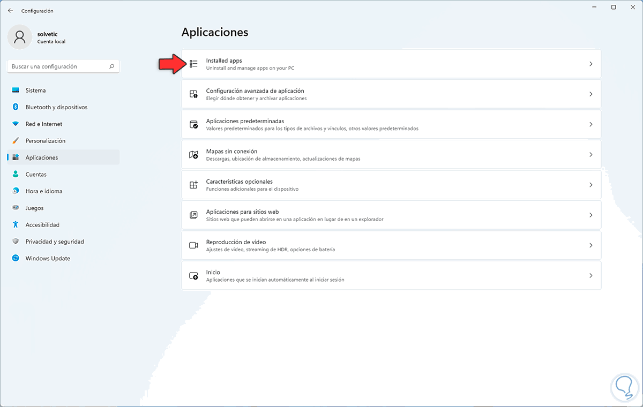The height and width of the screenshot is (407, 643).
Task: Focus the Buscar una configuración search field
Action: (x=58, y=66)
